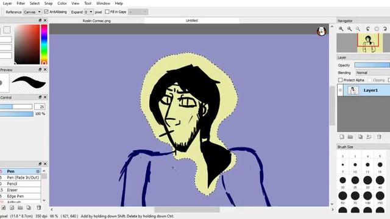Click the rainbow hue slider strip
This screenshot has width=390, height=219.
click(x=44, y=44)
